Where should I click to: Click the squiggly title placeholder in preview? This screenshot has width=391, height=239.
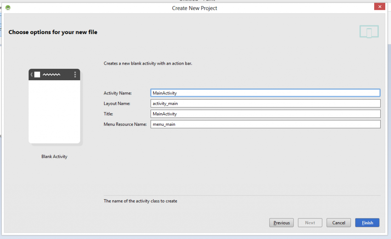(52, 75)
